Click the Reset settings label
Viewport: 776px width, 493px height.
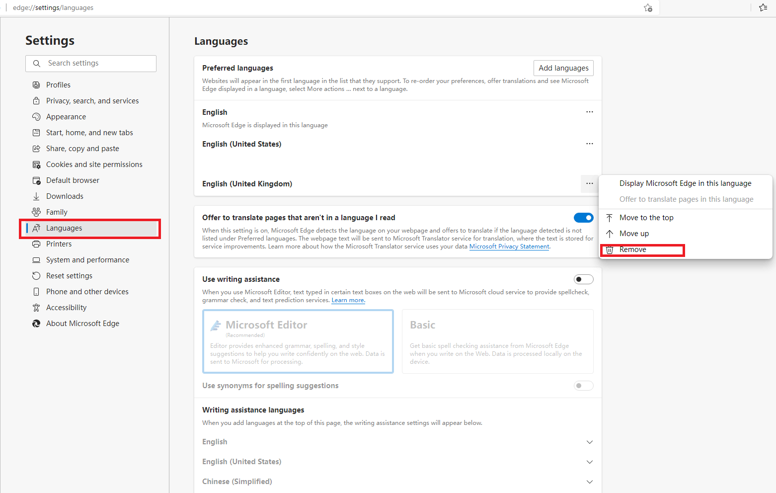pyautogui.click(x=69, y=276)
